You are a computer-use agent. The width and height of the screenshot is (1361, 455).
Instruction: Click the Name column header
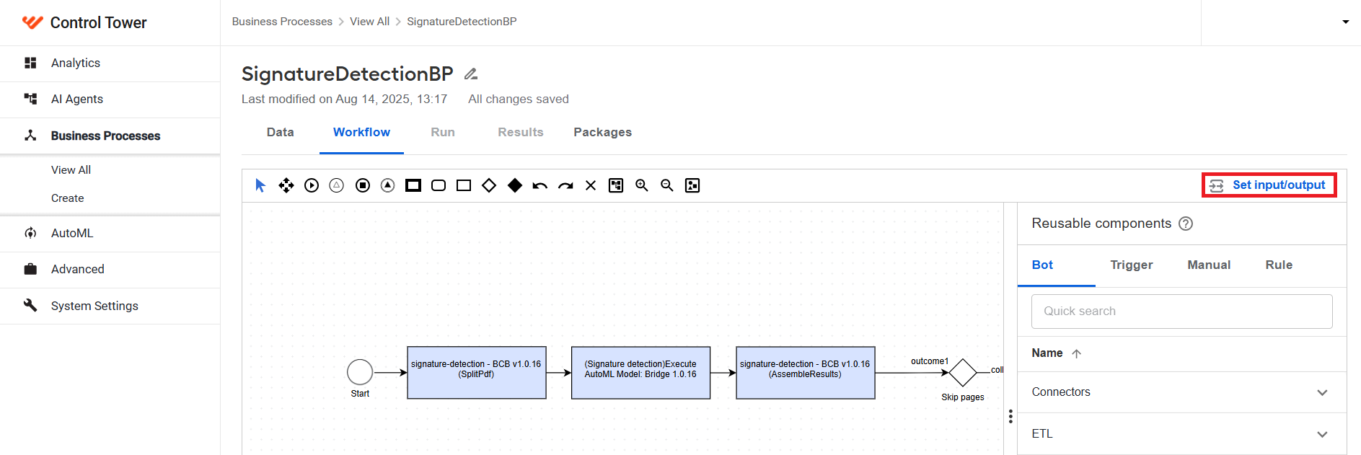pos(1047,353)
